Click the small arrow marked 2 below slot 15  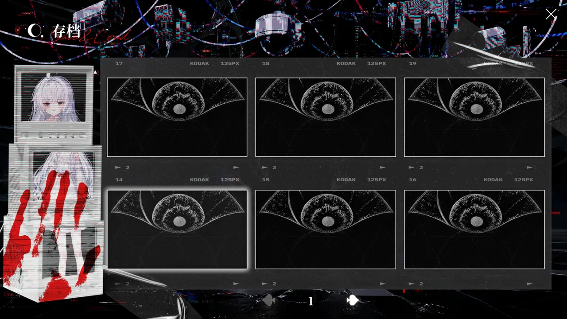(269, 284)
